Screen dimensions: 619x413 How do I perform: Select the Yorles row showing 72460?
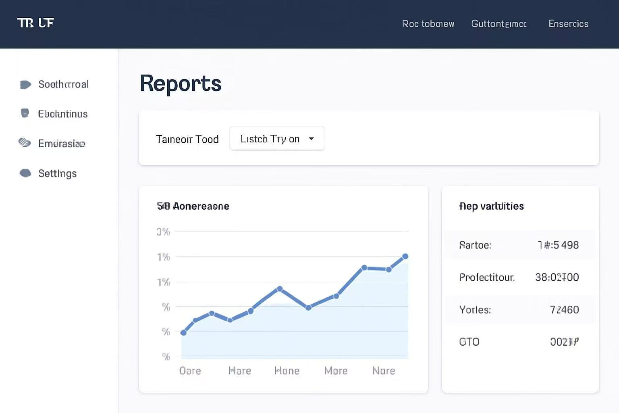coord(519,310)
